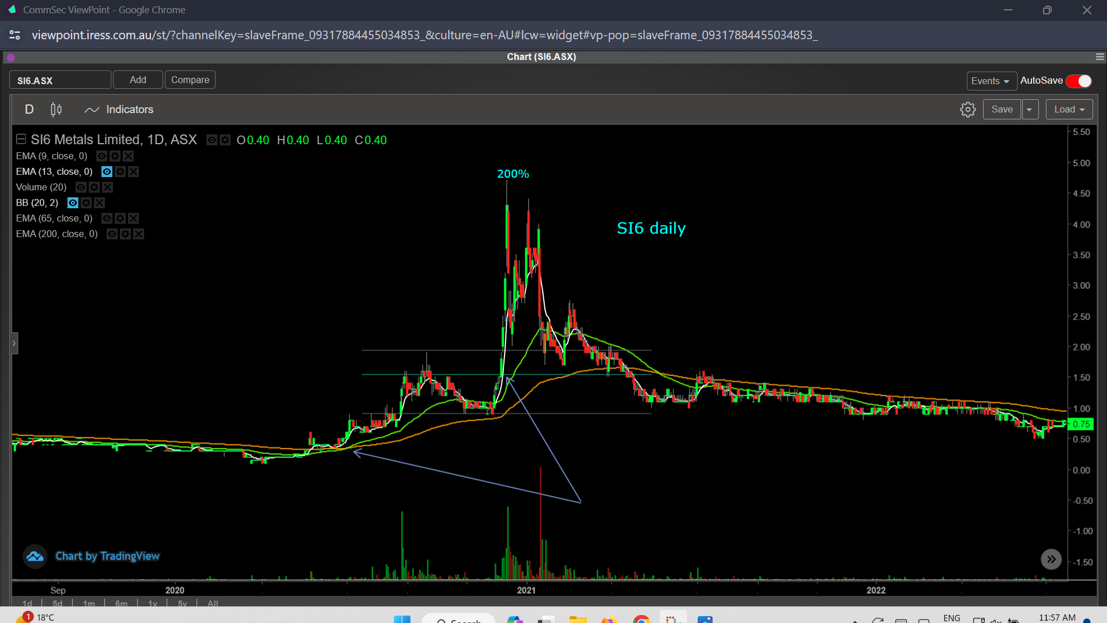Open the weather widget showing 18°C
Image resolution: width=1107 pixels, height=623 pixels.
coord(35,617)
